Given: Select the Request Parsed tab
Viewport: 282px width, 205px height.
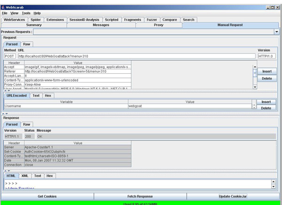Looking at the screenshot, I should (12, 44).
